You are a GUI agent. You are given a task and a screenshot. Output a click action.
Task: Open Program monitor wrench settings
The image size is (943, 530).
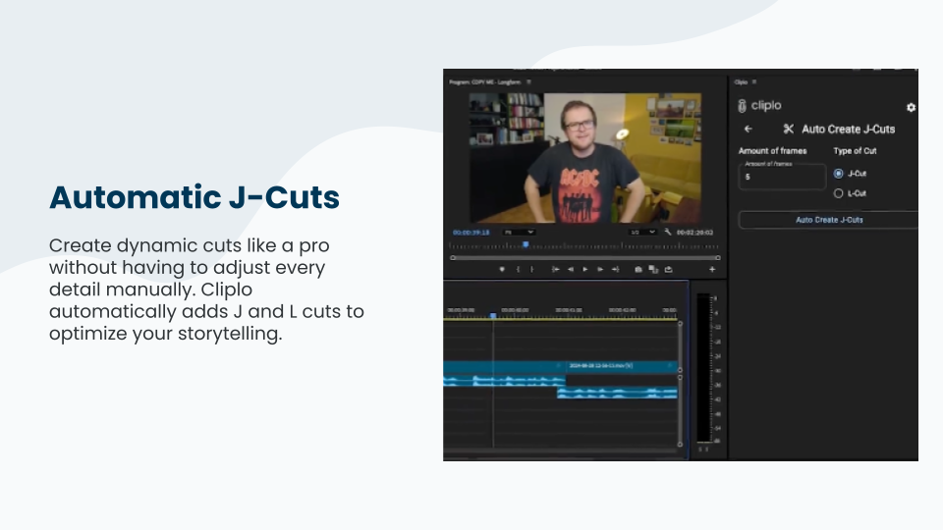pos(668,232)
